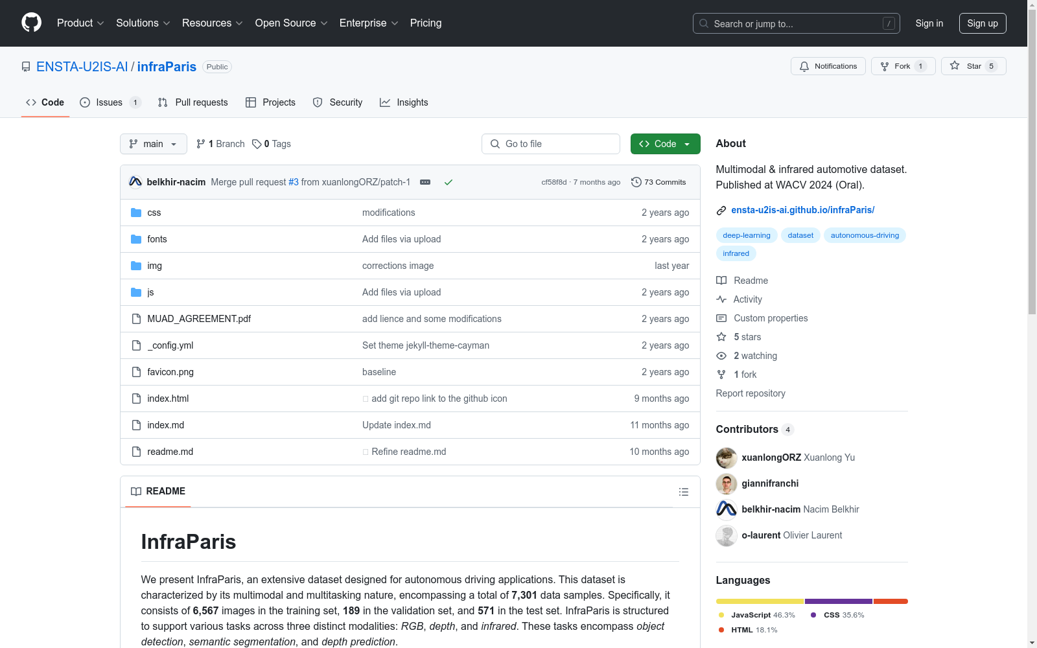Select the README tab
This screenshot has height=648, width=1037.
(x=158, y=492)
